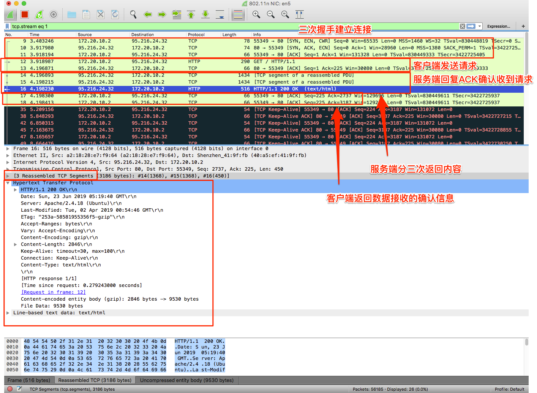Restart the current capture
537x393 pixels.
39,15
